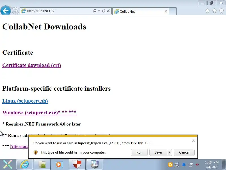
Task: Select the CollabNet browser tab
Action: pos(140,11)
